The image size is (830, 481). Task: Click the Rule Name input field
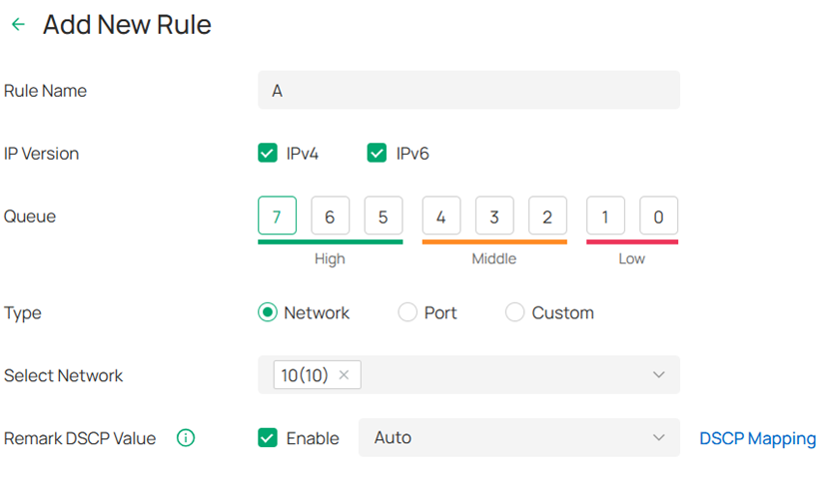click(468, 91)
